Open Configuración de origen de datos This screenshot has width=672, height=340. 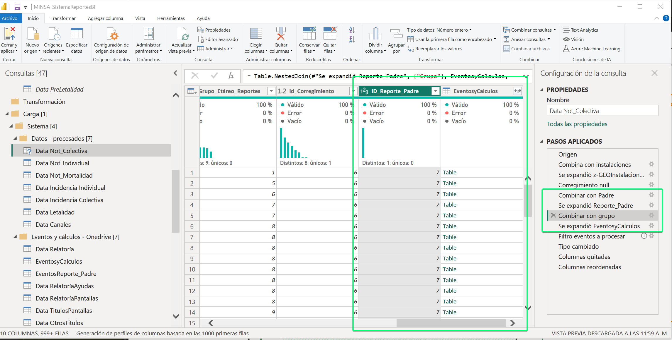click(111, 41)
